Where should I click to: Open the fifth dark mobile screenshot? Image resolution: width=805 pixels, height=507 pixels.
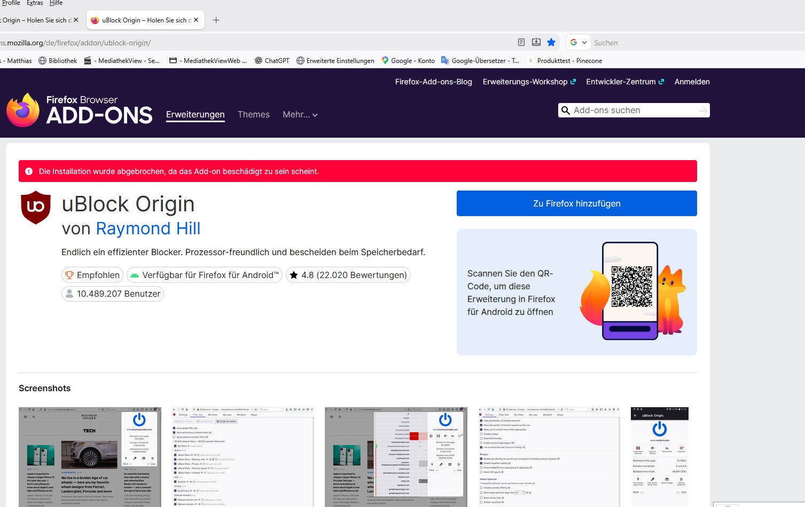tap(660, 457)
